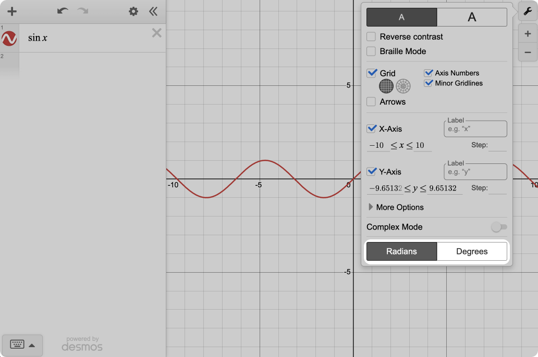Zoom in on the graph
The height and width of the screenshot is (357, 538).
[x=527, y=34]
